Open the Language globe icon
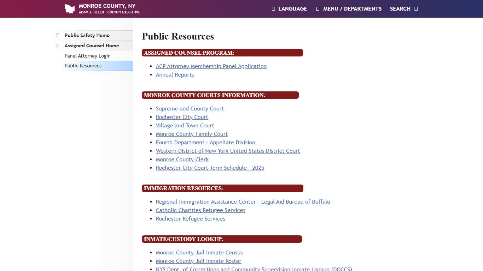The height and width of the screenshot is (271, 483). tap(273, 8)
